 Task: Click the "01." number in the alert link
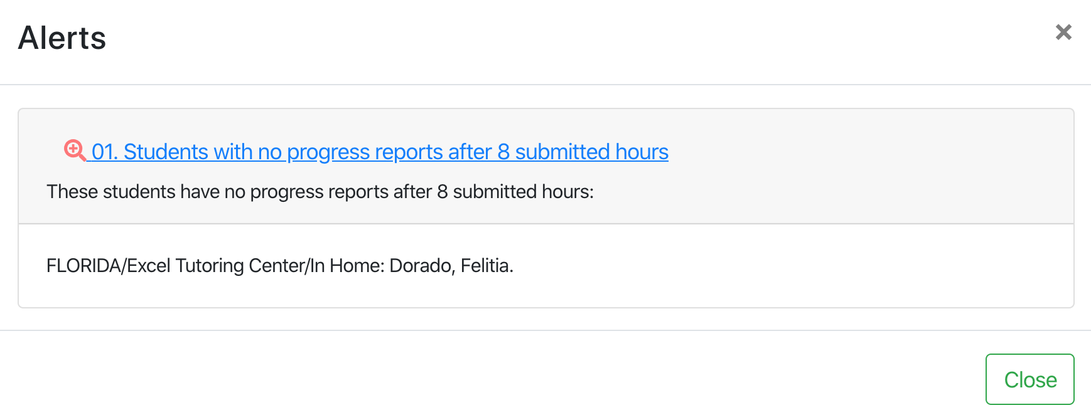click(x=105, y=152)
